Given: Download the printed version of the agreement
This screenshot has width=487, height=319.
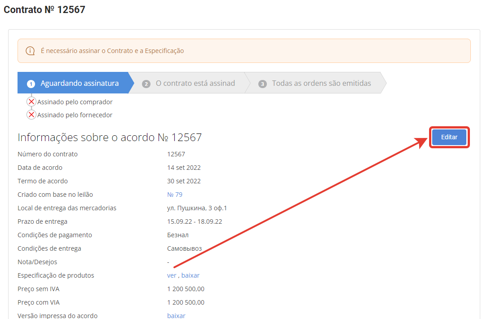Looking at the screenshot, I should 176,316.
